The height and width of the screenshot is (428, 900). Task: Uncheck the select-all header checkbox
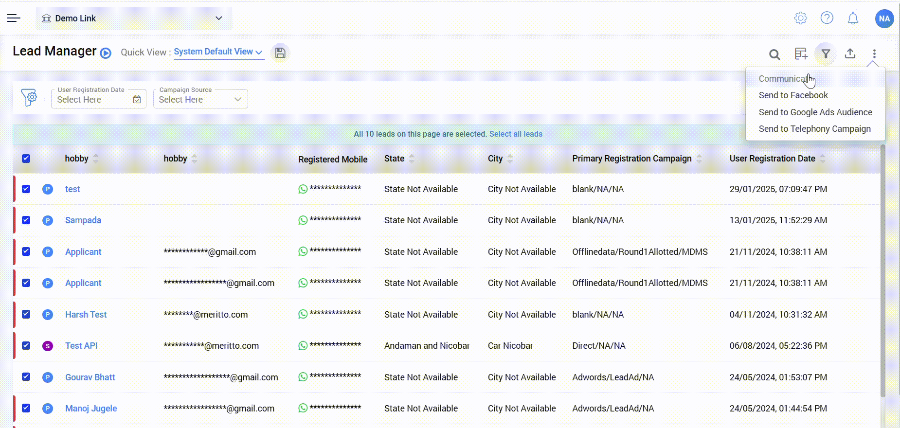(26, 159)
